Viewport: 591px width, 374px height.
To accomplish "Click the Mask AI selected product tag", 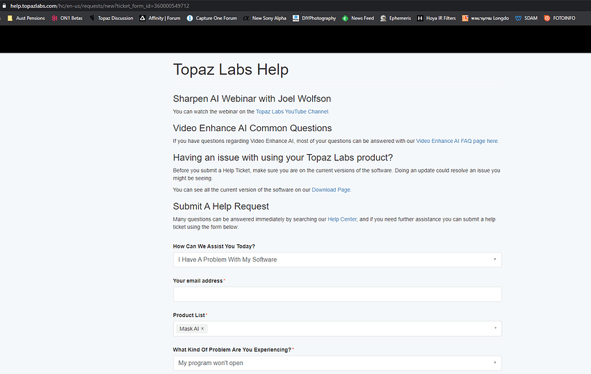I will point(191,328).
